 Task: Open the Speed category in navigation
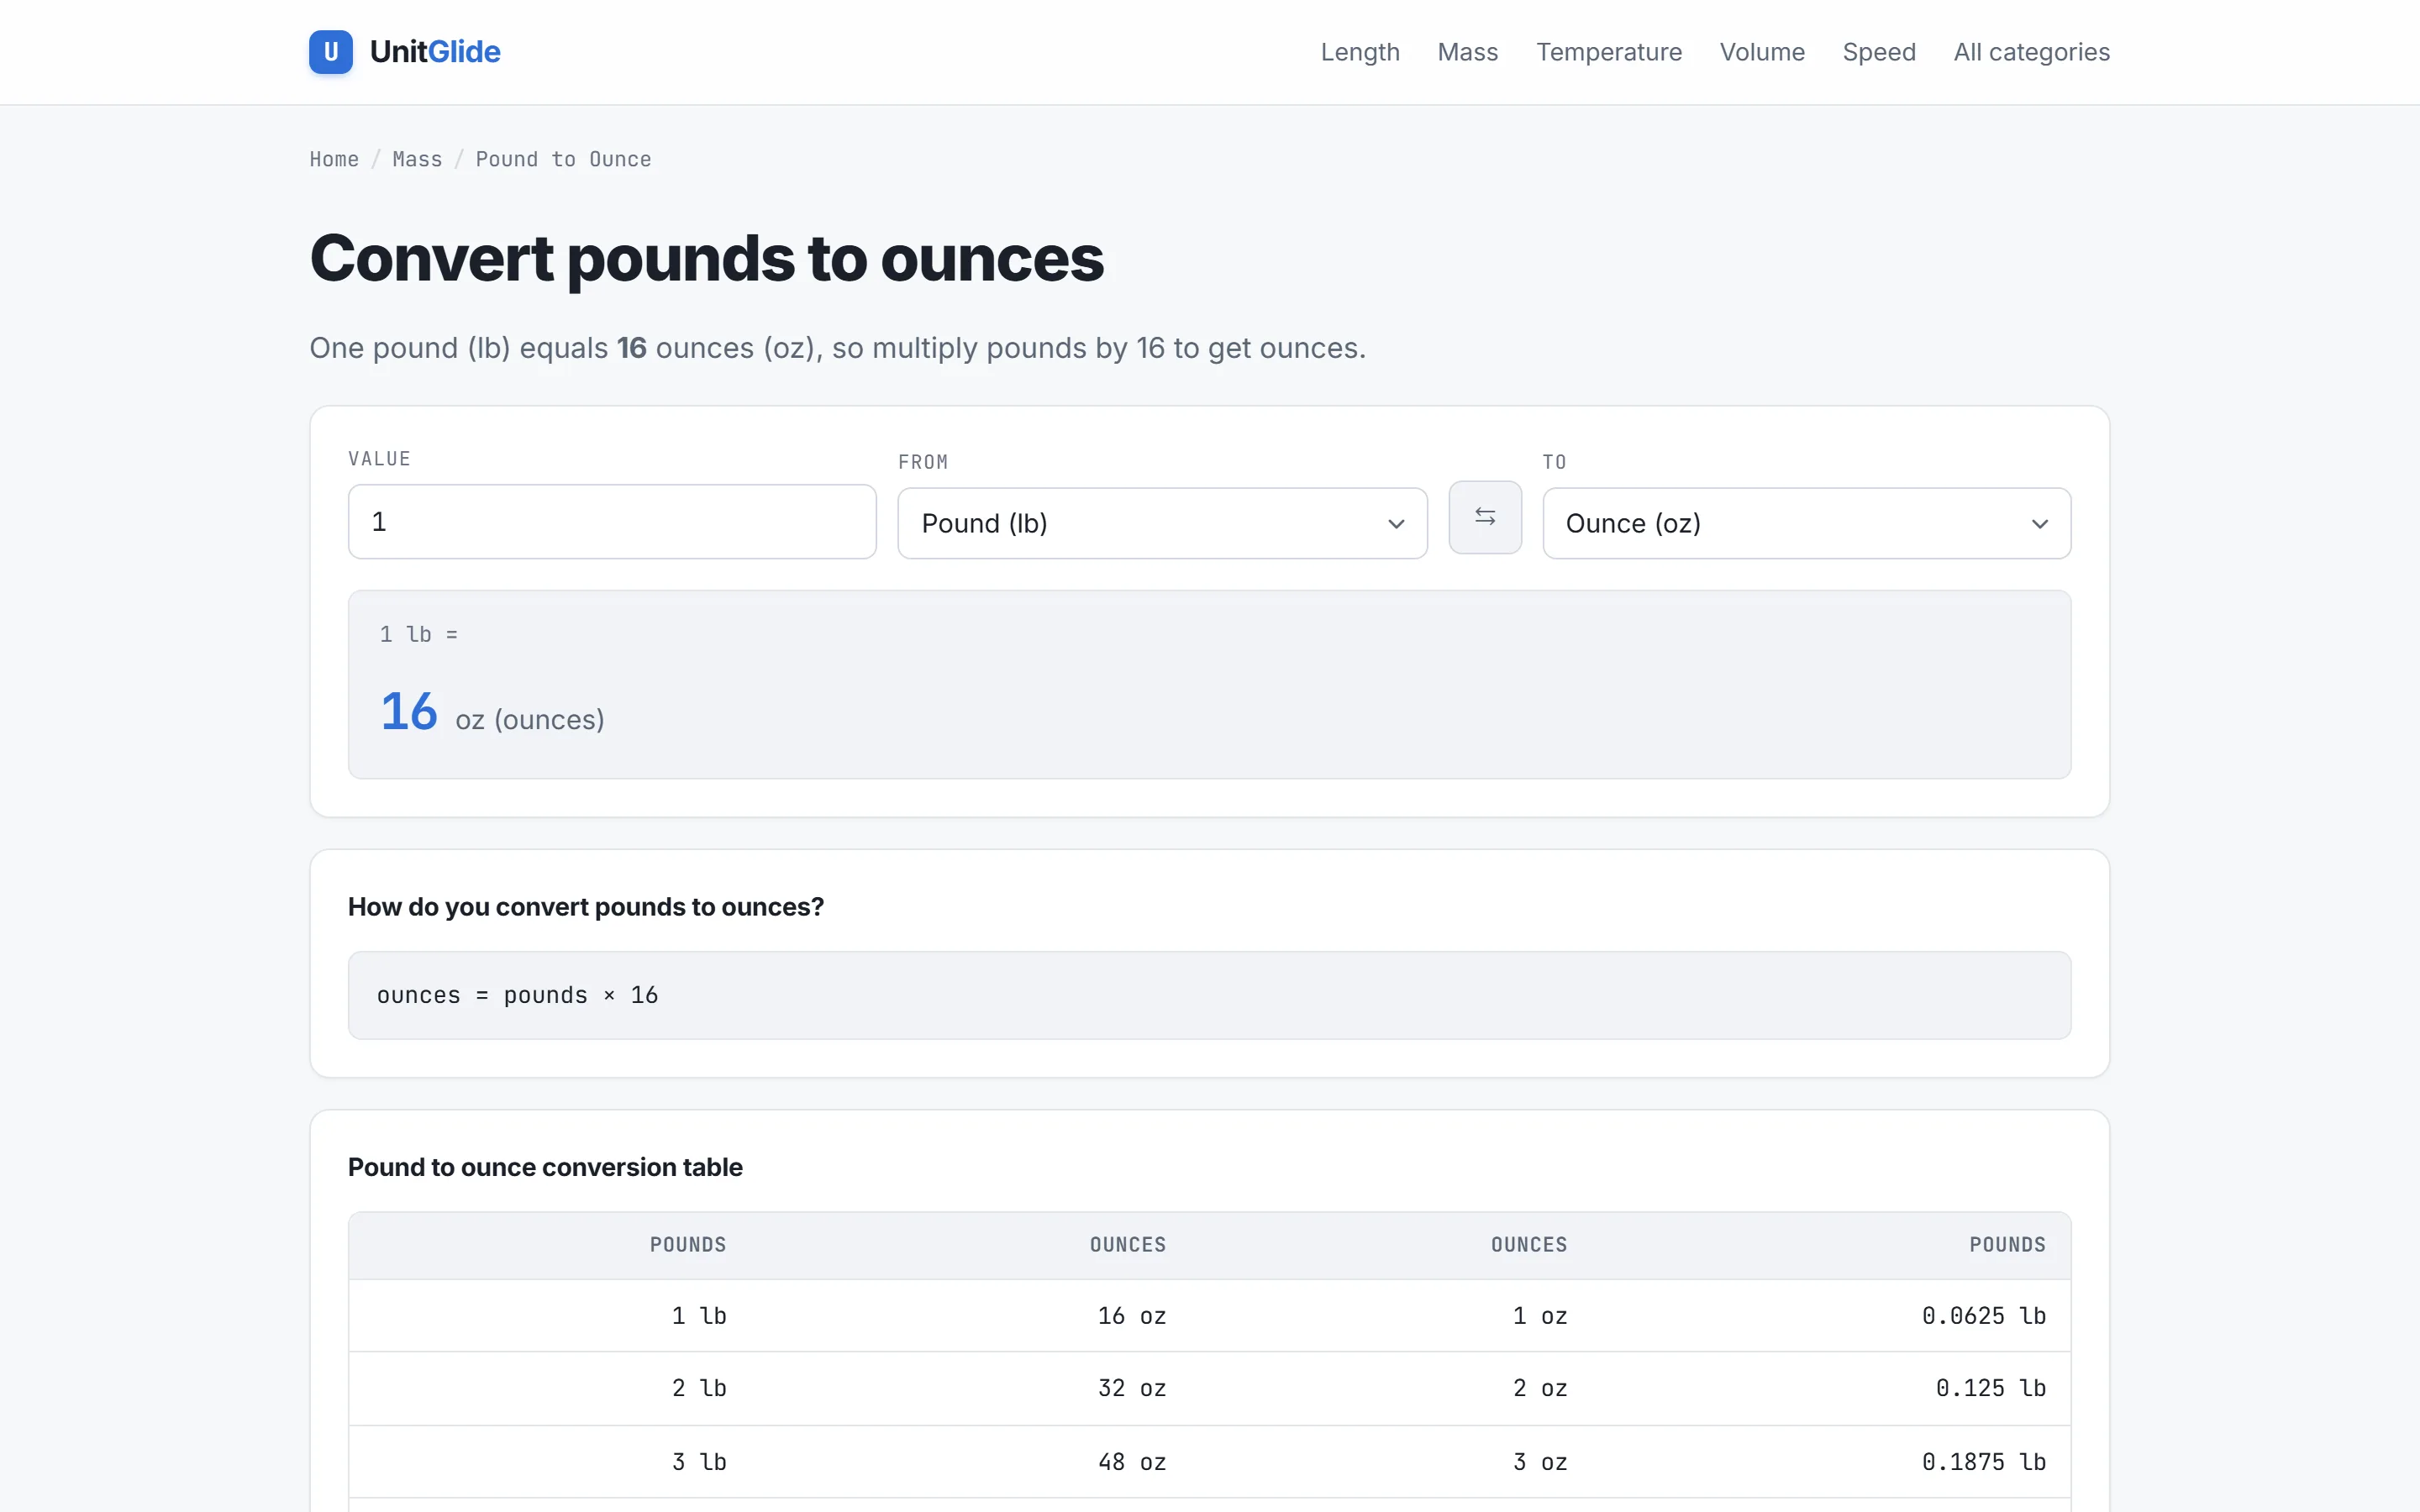1879,52
